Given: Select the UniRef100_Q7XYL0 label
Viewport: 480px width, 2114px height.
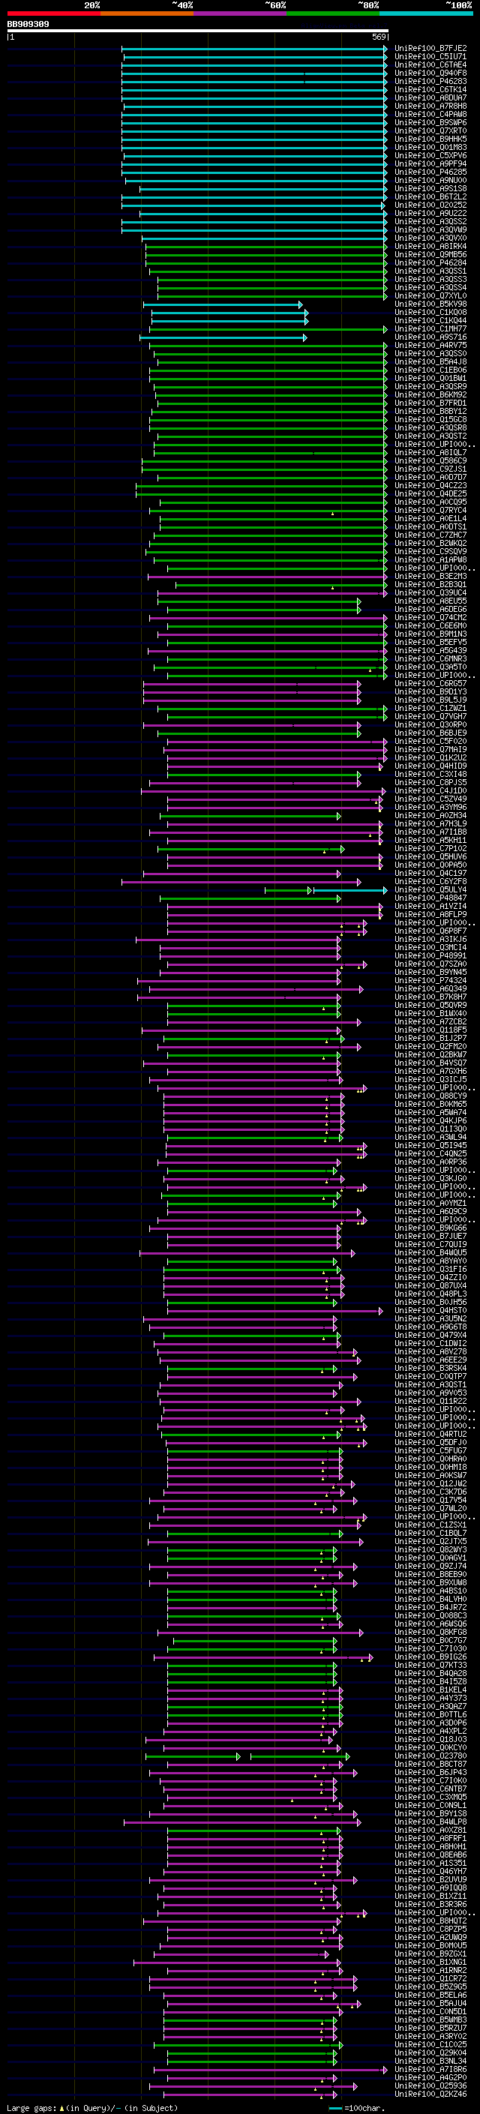Looking at the screenshot, I should [x=430, y=296].
